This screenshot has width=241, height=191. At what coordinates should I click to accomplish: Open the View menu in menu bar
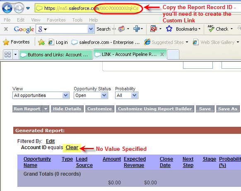[x=36, y=20]
